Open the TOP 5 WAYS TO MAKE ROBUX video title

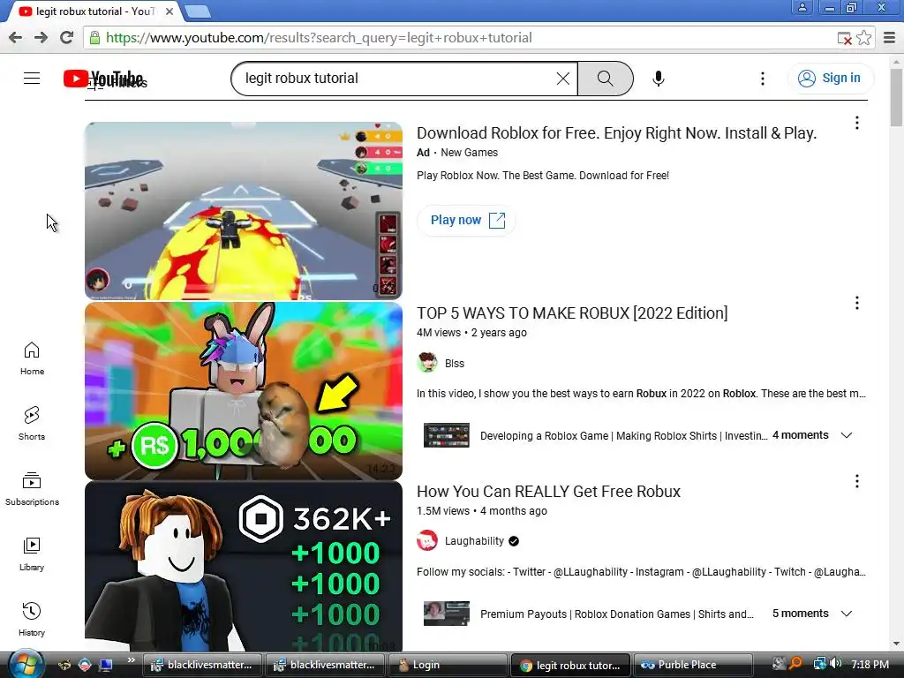click(572, 313)
